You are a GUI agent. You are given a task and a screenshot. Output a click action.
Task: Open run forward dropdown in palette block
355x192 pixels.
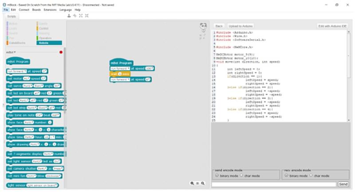coord(17,71)
